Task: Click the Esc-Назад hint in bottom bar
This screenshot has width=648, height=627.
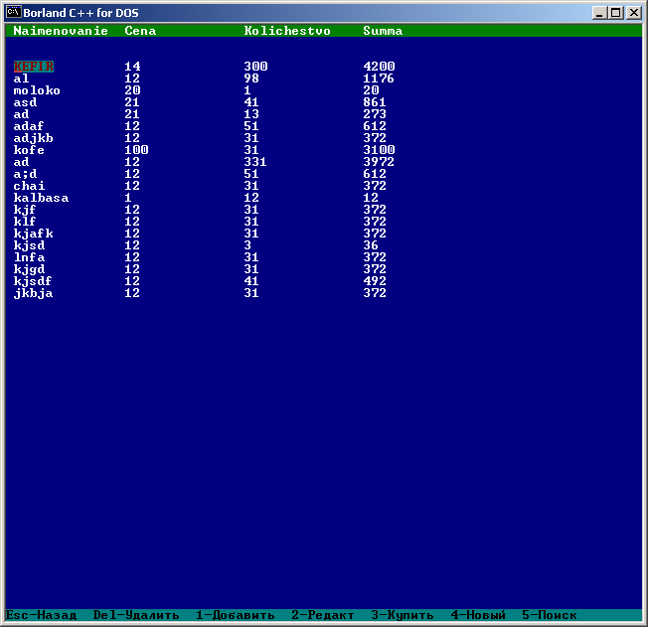Action: point(42,615)
